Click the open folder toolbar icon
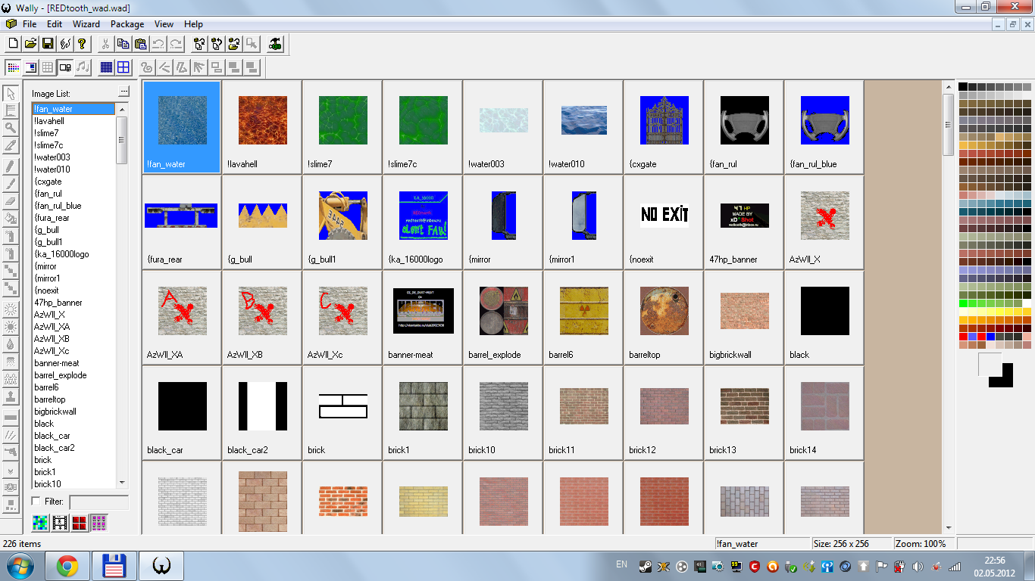1035x581 pixels. (30, 44)
